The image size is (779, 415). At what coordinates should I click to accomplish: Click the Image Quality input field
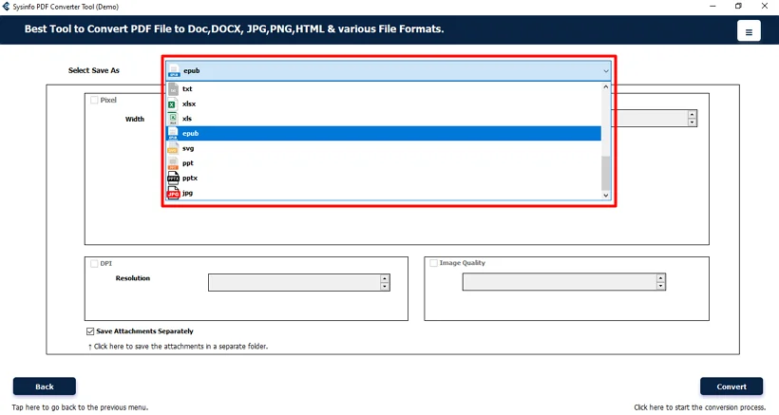click(560, 282)
